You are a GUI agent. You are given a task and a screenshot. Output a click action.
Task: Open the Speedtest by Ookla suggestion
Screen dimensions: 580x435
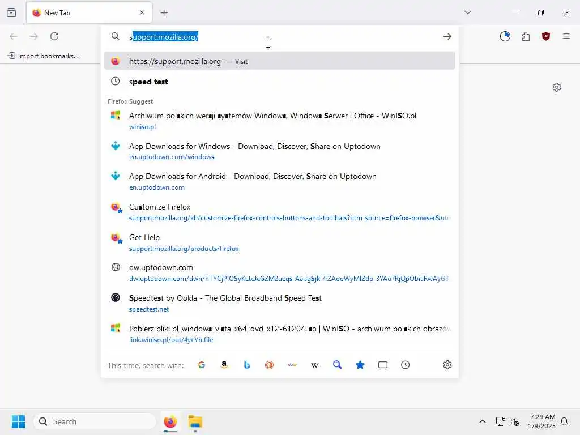tap(280, 303)
